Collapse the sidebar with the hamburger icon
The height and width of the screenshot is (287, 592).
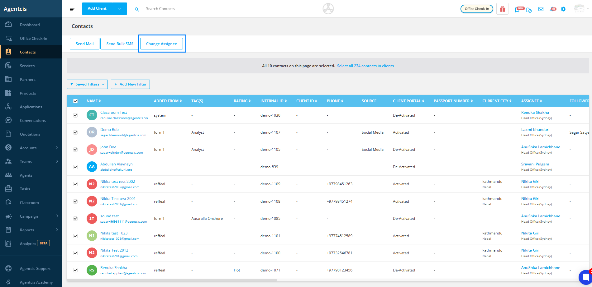click(72, 9)
